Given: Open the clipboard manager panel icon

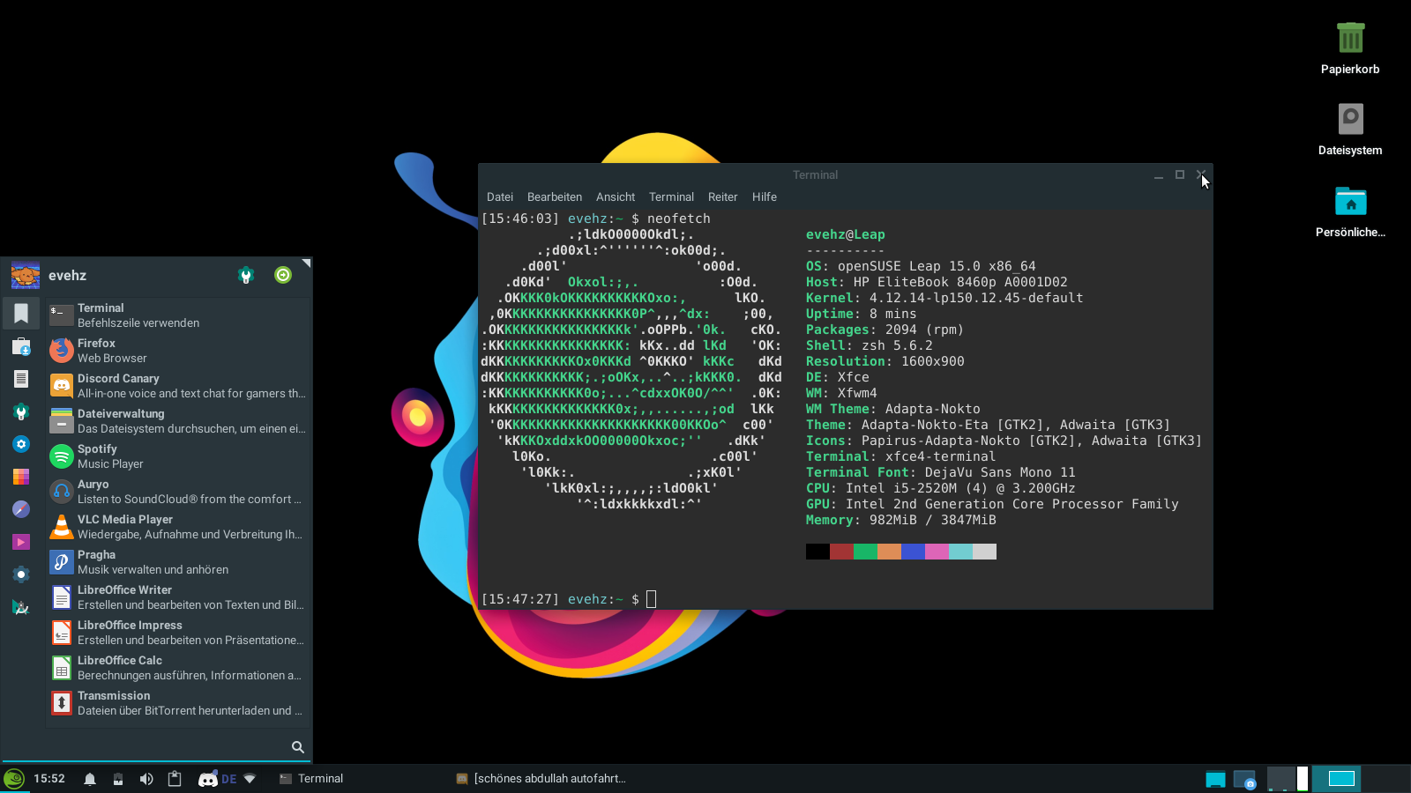Looking at the screenshot, I should [x=175, y=779].
